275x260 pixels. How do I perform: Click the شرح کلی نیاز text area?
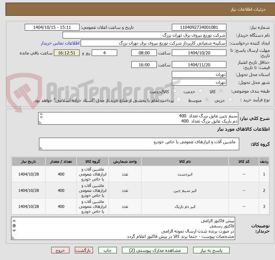(138, 118)
